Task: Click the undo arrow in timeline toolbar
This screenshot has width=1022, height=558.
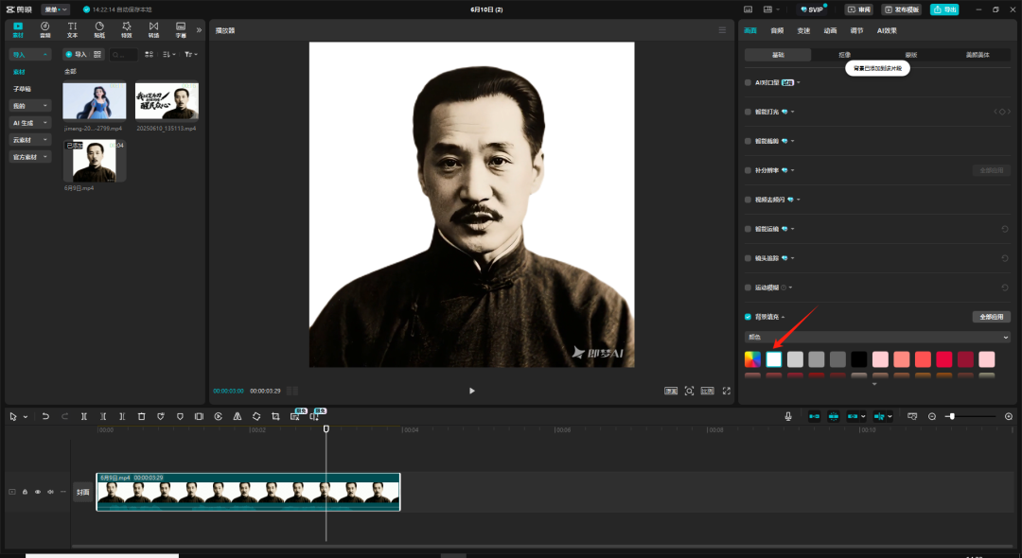Action: (45, 416)
